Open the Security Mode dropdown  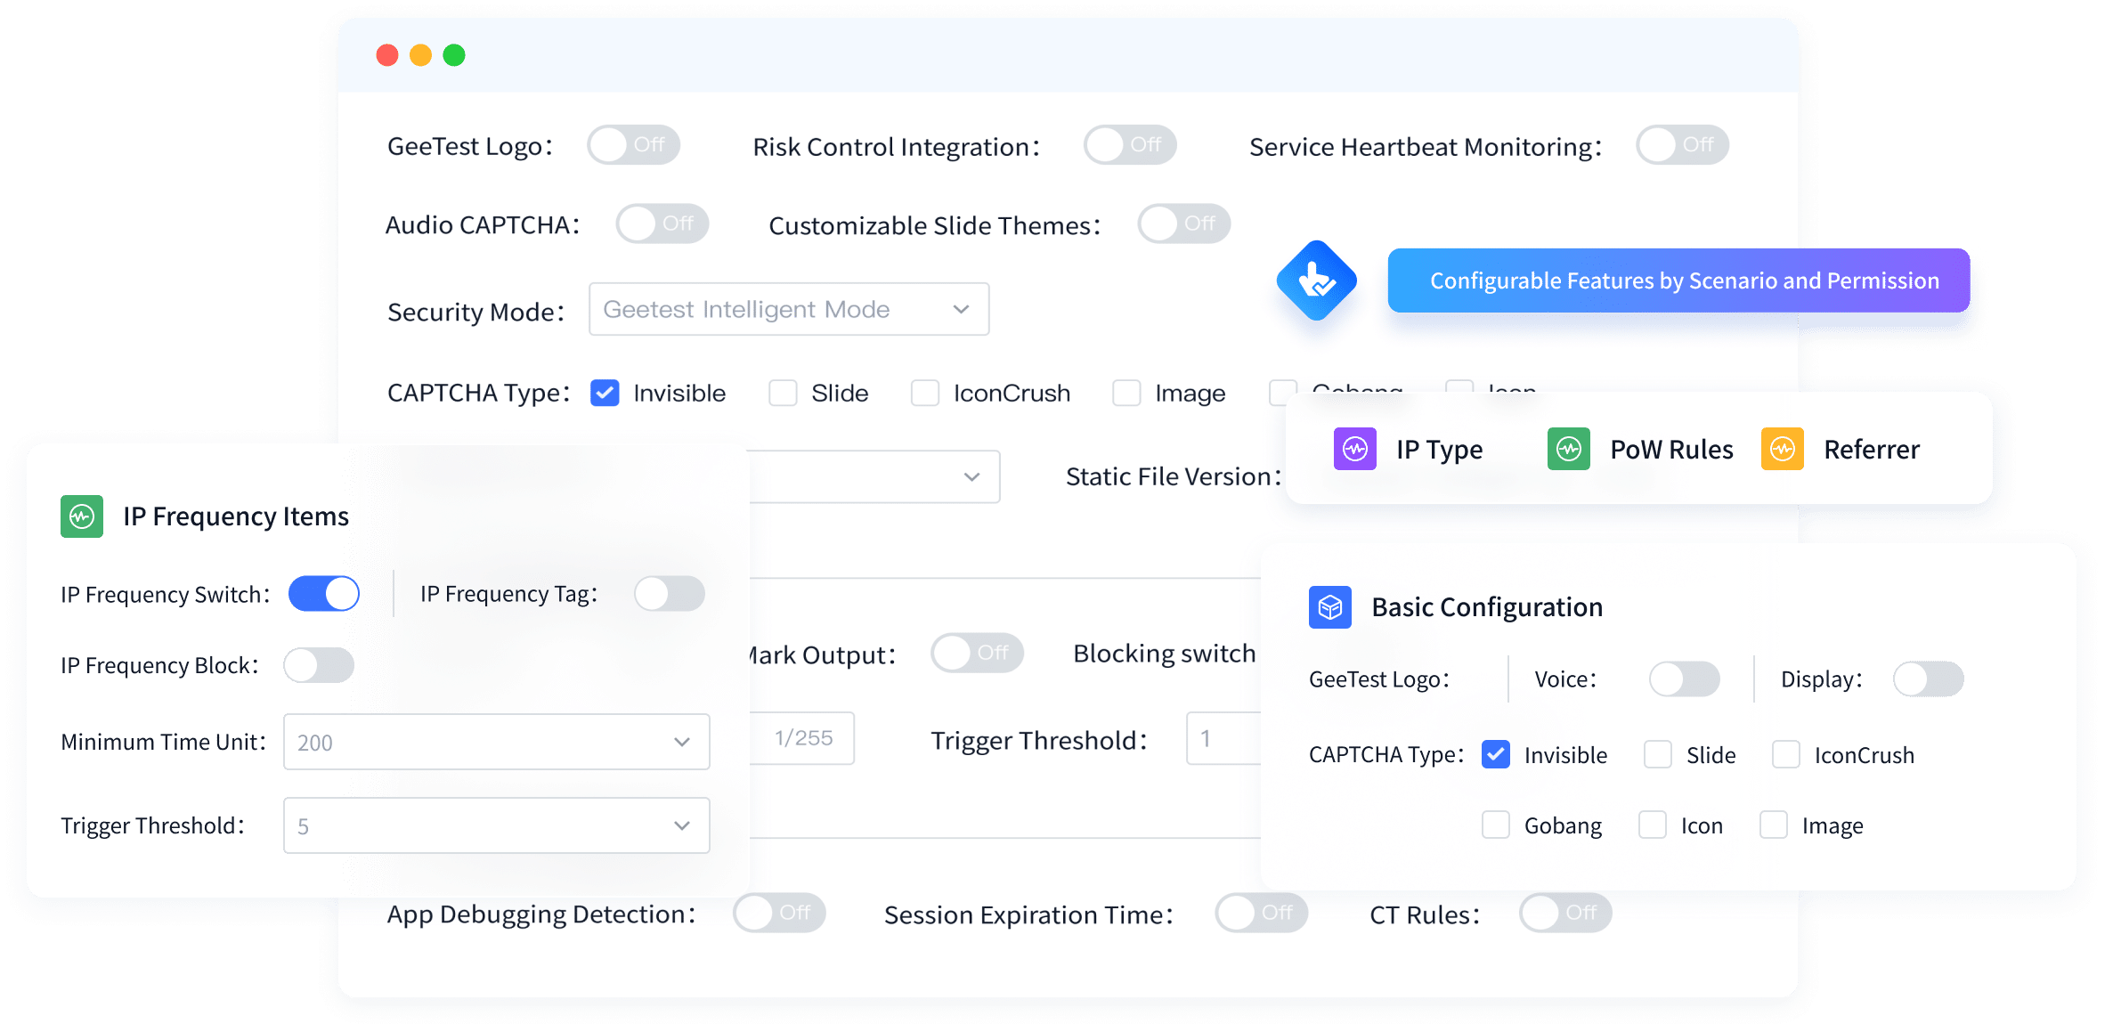tap(789, 309)
